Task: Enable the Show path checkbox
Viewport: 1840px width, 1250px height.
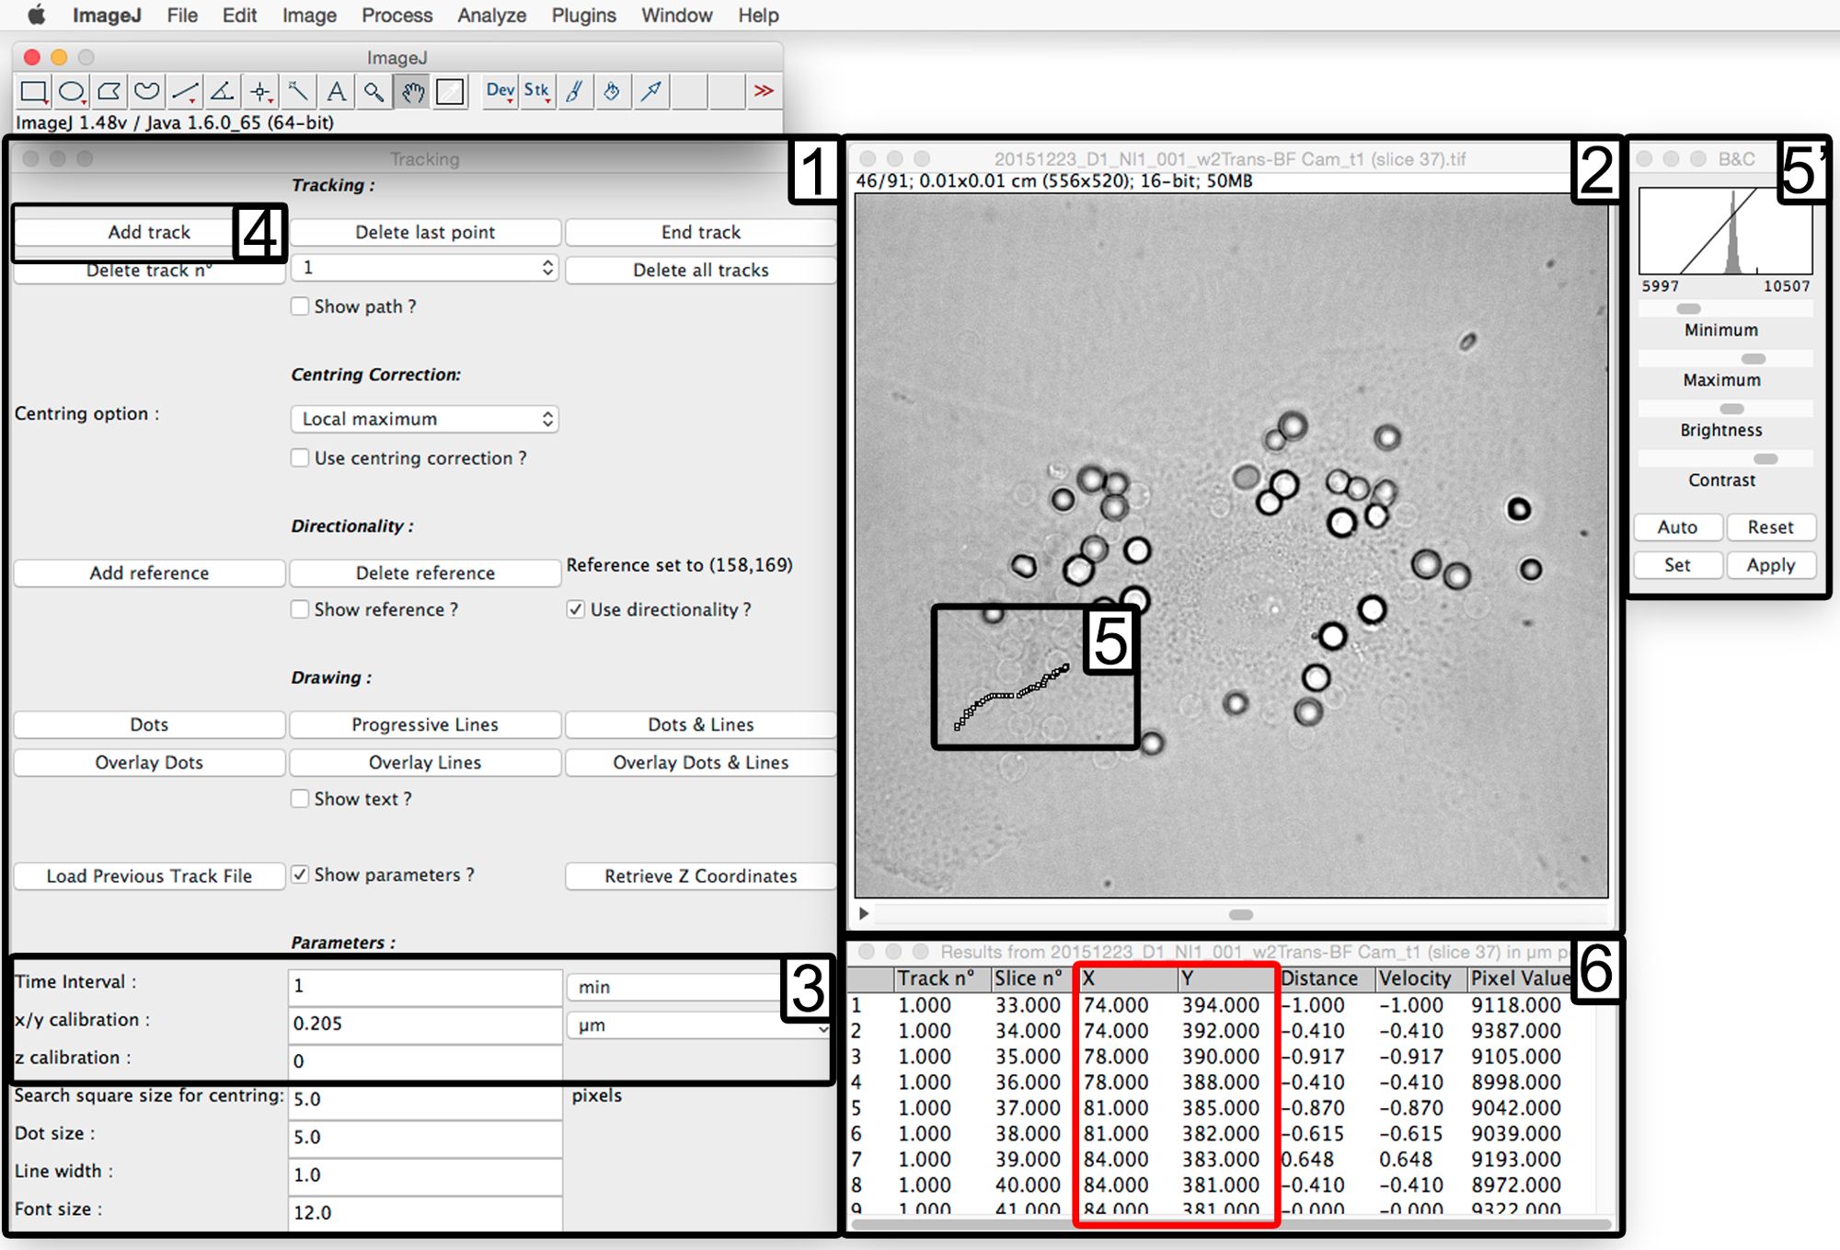Action: point(300,307)
